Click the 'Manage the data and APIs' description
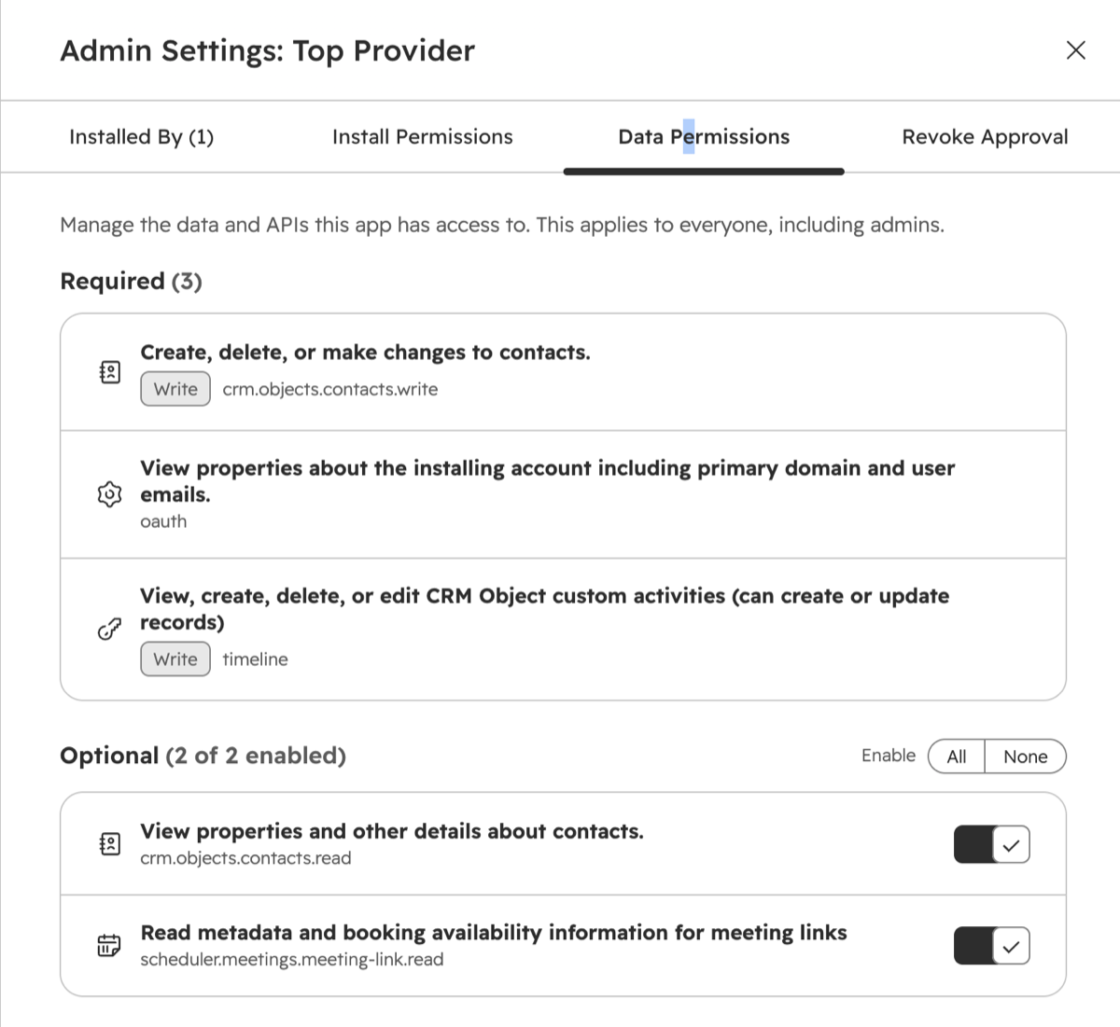The width and height of the screenshot is (1120, 1027). 502,225
